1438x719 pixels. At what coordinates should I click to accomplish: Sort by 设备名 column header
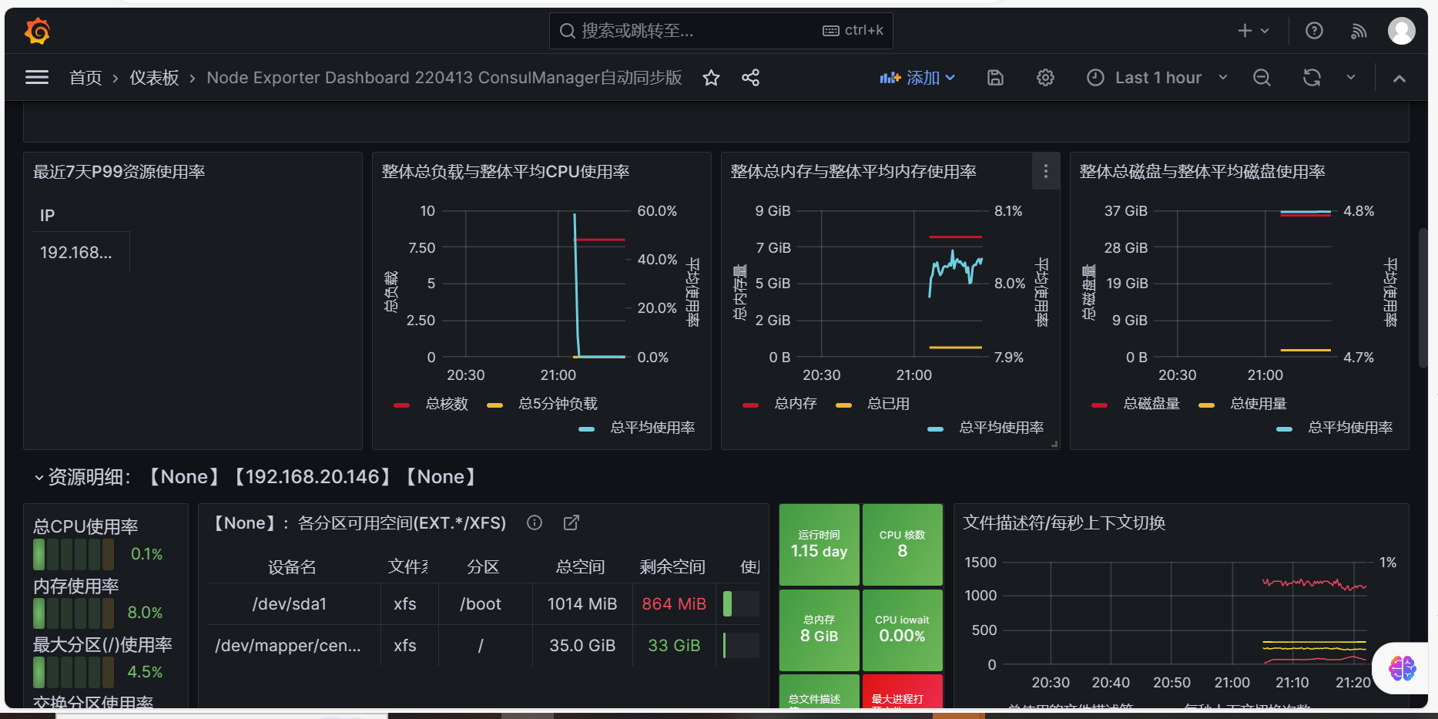pos(292,567)
